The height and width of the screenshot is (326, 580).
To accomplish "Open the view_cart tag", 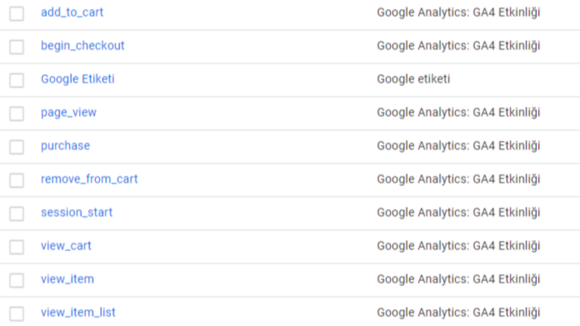I will point(66,246).
